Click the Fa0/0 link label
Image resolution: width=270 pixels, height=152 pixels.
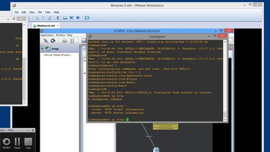click(149, 136)
